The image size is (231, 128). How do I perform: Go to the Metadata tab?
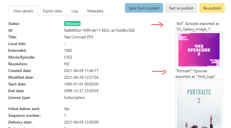coord(95,11)
